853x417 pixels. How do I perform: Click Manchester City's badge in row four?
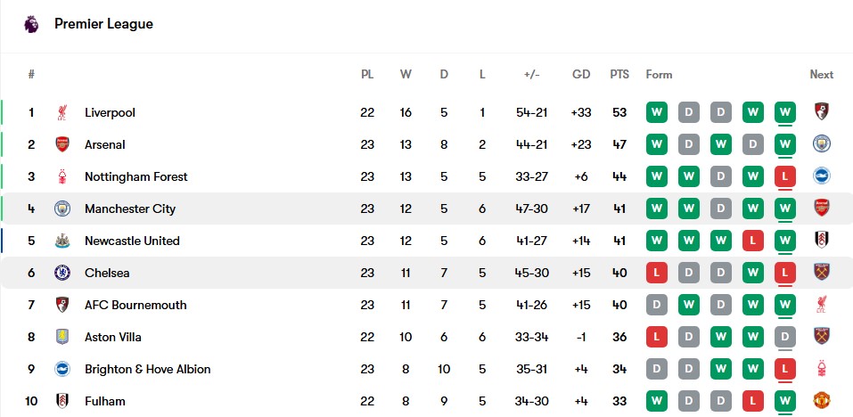(62, 208)
